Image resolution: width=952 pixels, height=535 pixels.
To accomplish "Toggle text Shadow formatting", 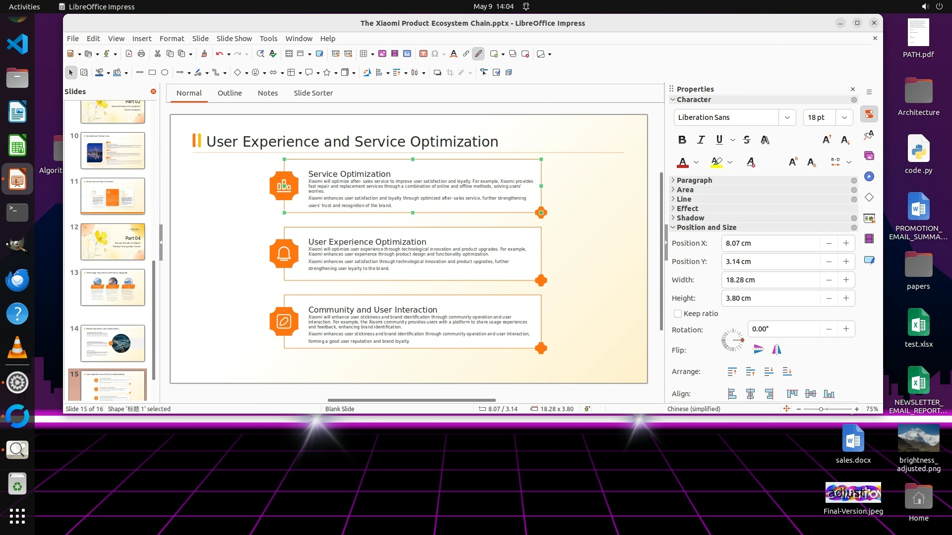I will point(765,140).
